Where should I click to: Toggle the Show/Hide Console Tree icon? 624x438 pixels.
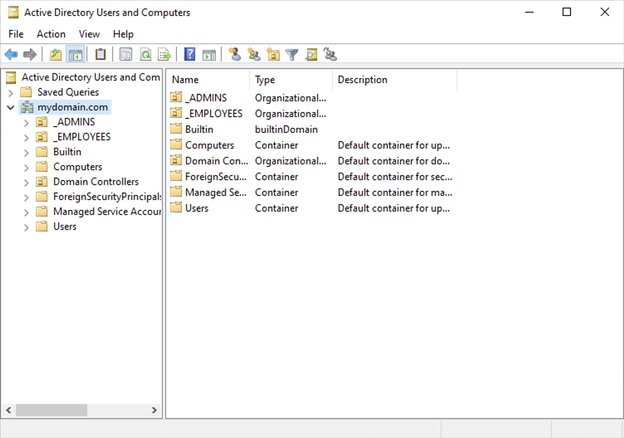point(76,54)
